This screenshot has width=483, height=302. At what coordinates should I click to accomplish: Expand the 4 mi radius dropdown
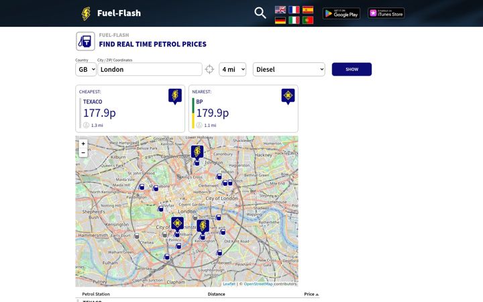(x=233, y=69)
